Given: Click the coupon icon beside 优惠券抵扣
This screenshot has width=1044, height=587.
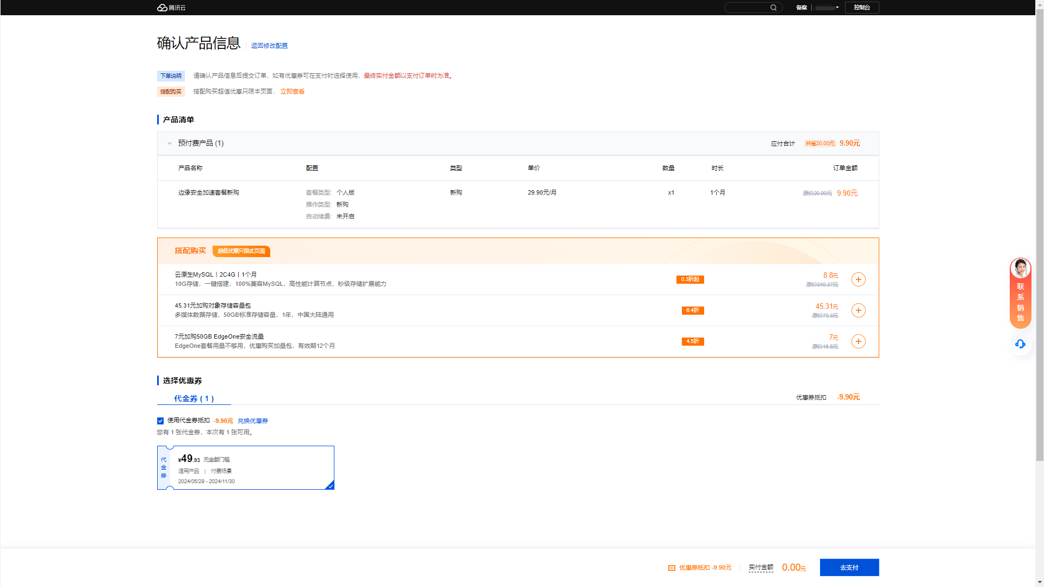Looking at the screenshot, I should pyautogui.click(x=672, y=568).
